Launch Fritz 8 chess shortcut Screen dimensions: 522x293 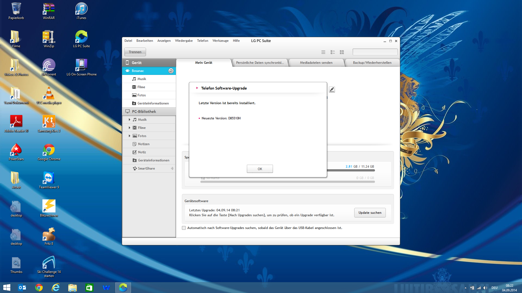click(x=49, y=237)
